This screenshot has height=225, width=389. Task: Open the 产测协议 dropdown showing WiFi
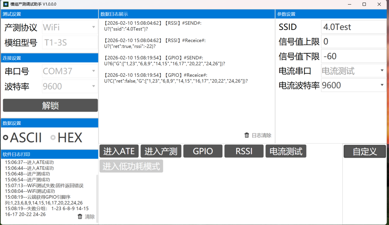pos(69,28)
